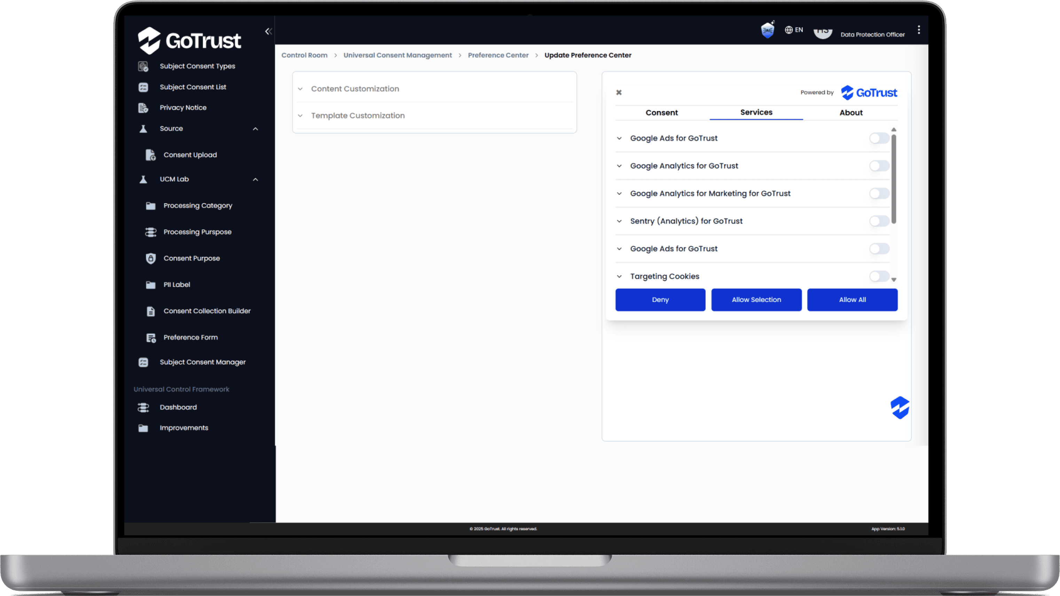Image resolution: width=1060 pixels, height=596 pixels.
Task: Switch to the About tab
Action: pyautogui.click(x=850, y=113)
